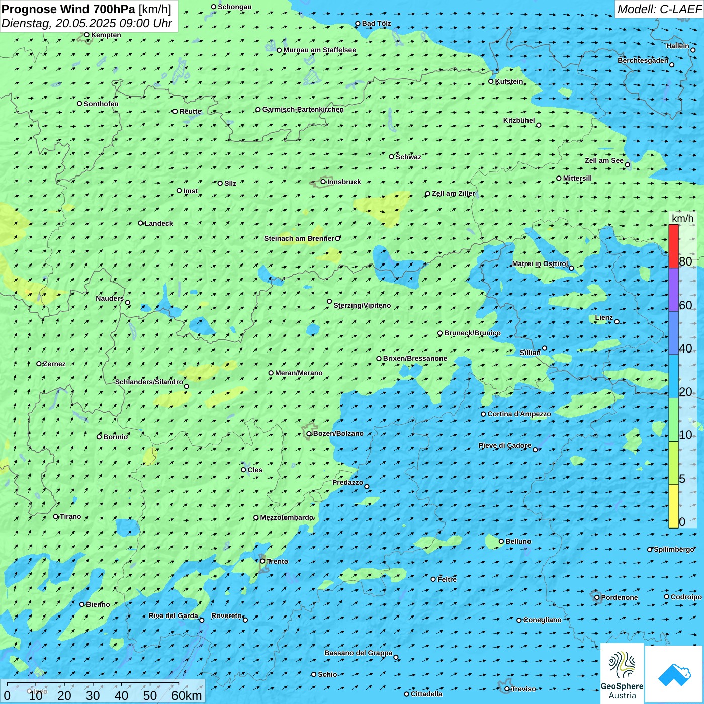Screen dimensions: 704x704
Task: Click the Meran/Merano city label
Action: pos(299,373)
